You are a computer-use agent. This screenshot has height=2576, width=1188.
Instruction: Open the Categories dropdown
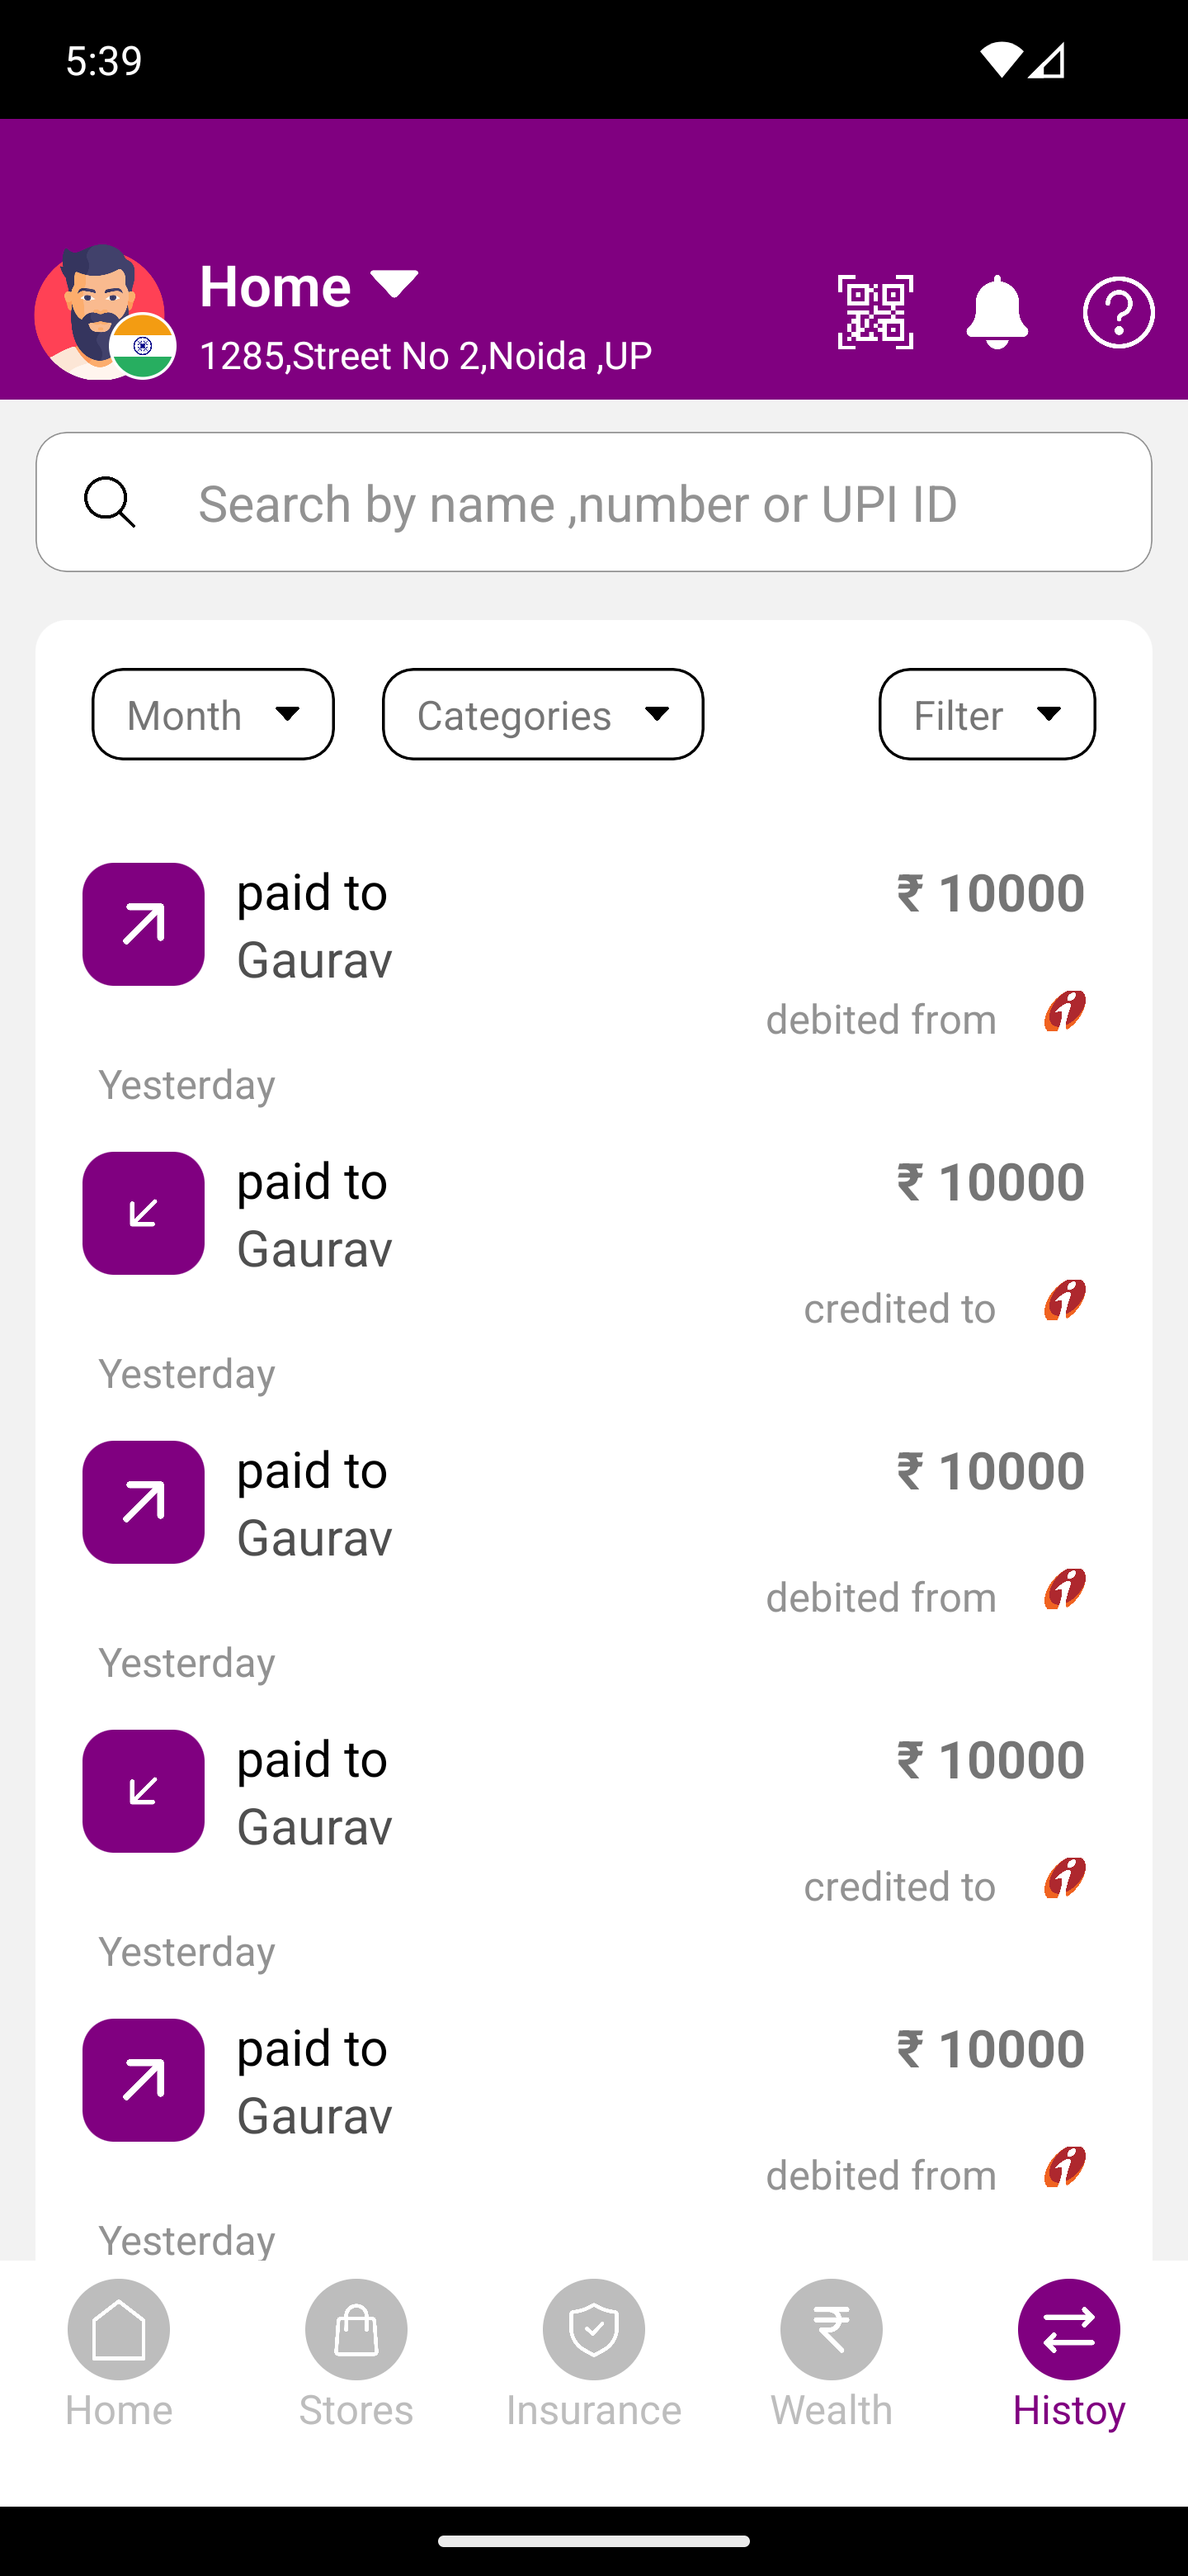(x=543, y=714)
